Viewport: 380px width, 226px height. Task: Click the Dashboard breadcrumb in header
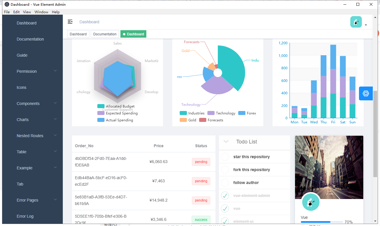(89, 22)
